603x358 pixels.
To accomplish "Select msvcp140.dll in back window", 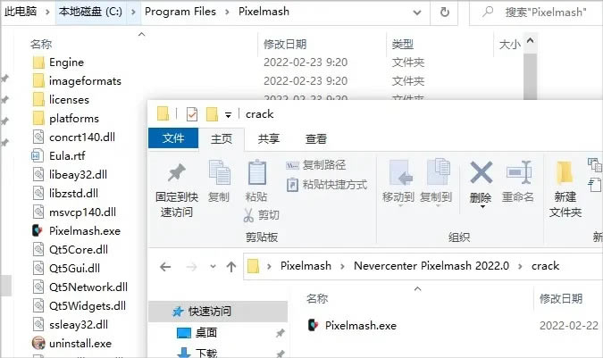I will [74, 212].
